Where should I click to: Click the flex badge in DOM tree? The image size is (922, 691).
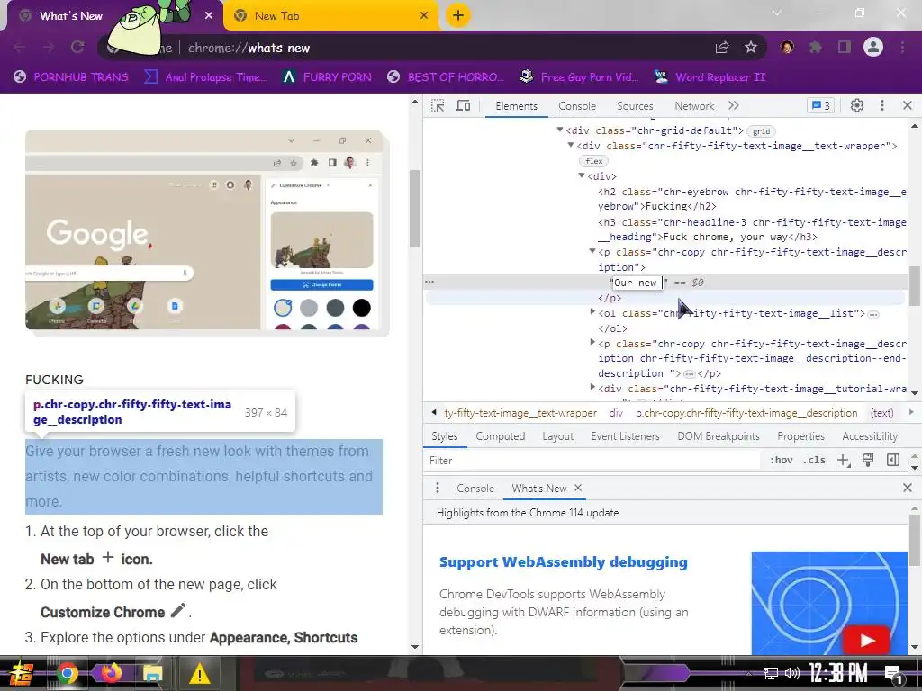click(594, 162)
